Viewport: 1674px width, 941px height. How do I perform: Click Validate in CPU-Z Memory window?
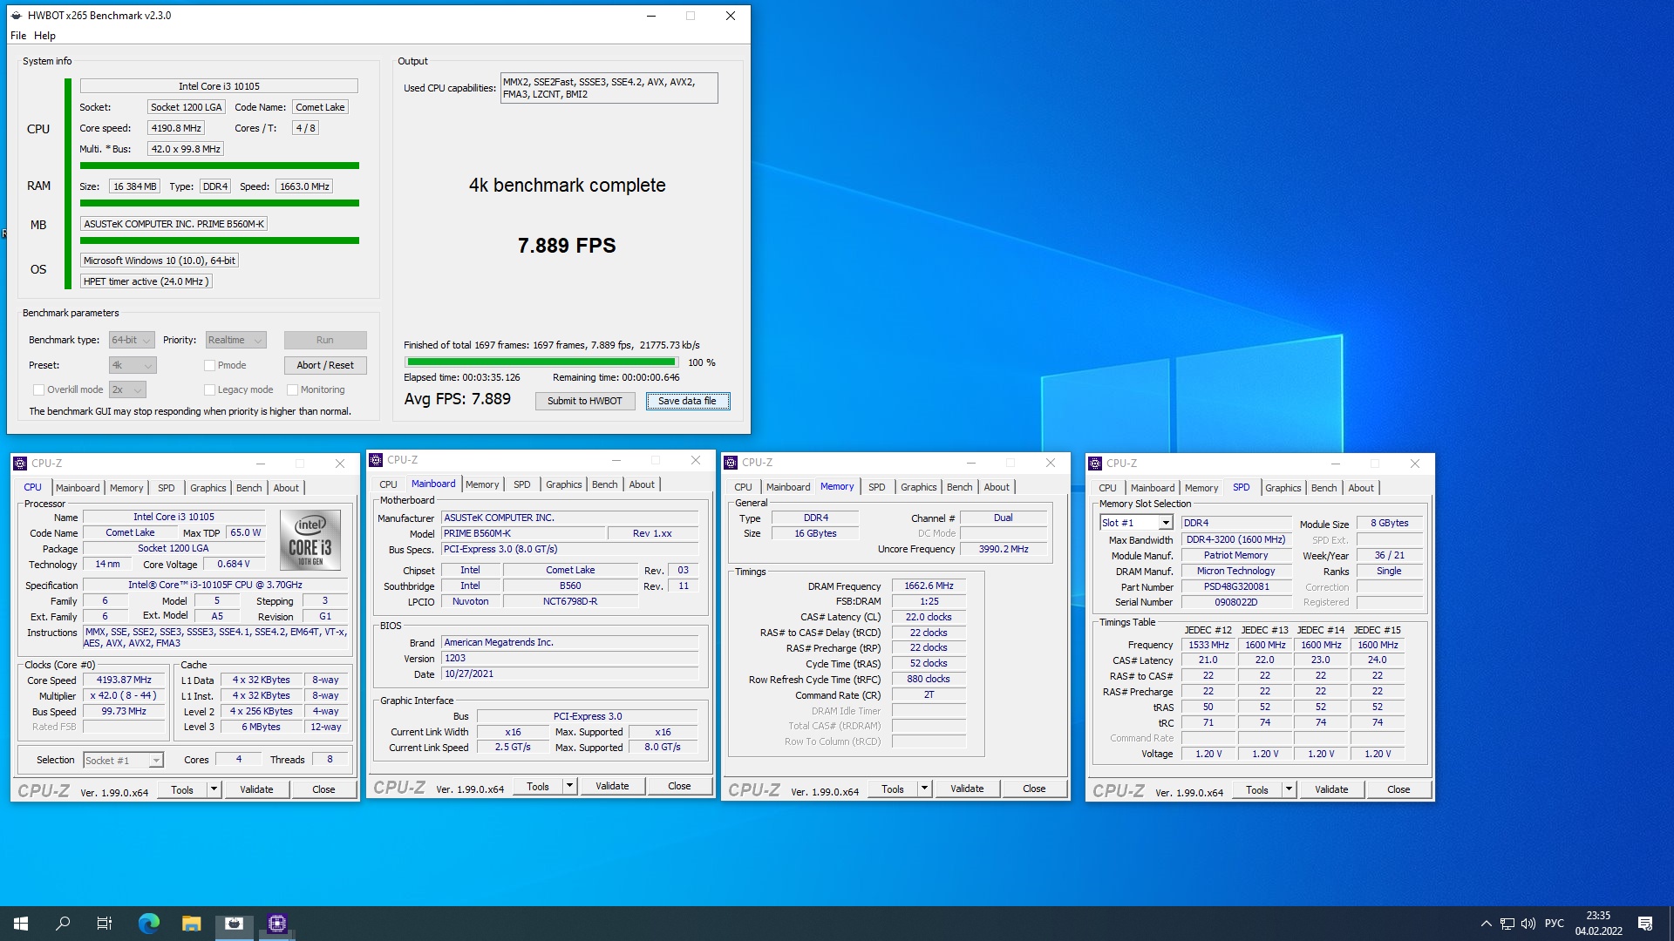tap(967, 789)
